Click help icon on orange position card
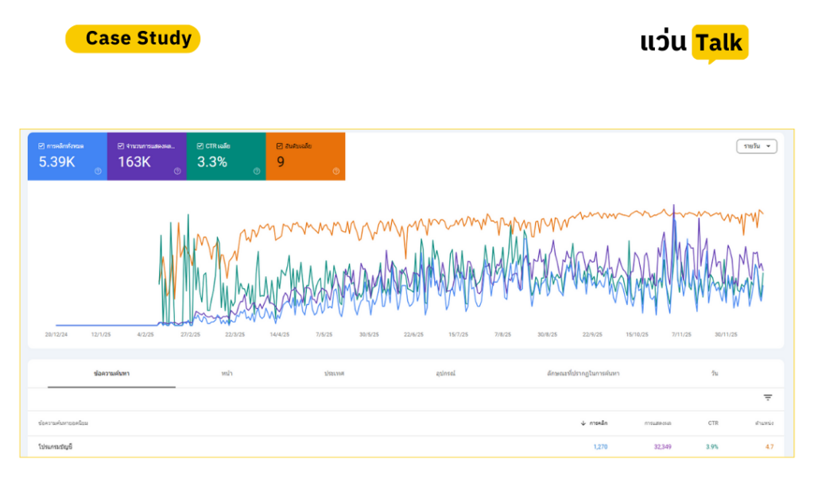This screenshot has width=814, height=482. (336, 172)
